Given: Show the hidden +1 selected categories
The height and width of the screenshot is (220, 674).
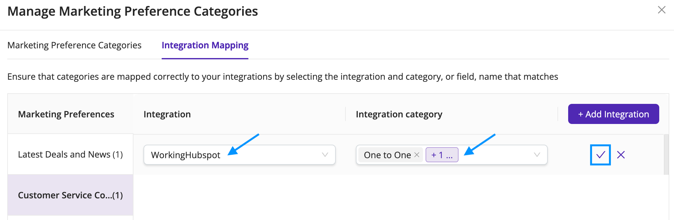Looking at the screenshot, I should point(442,155).
